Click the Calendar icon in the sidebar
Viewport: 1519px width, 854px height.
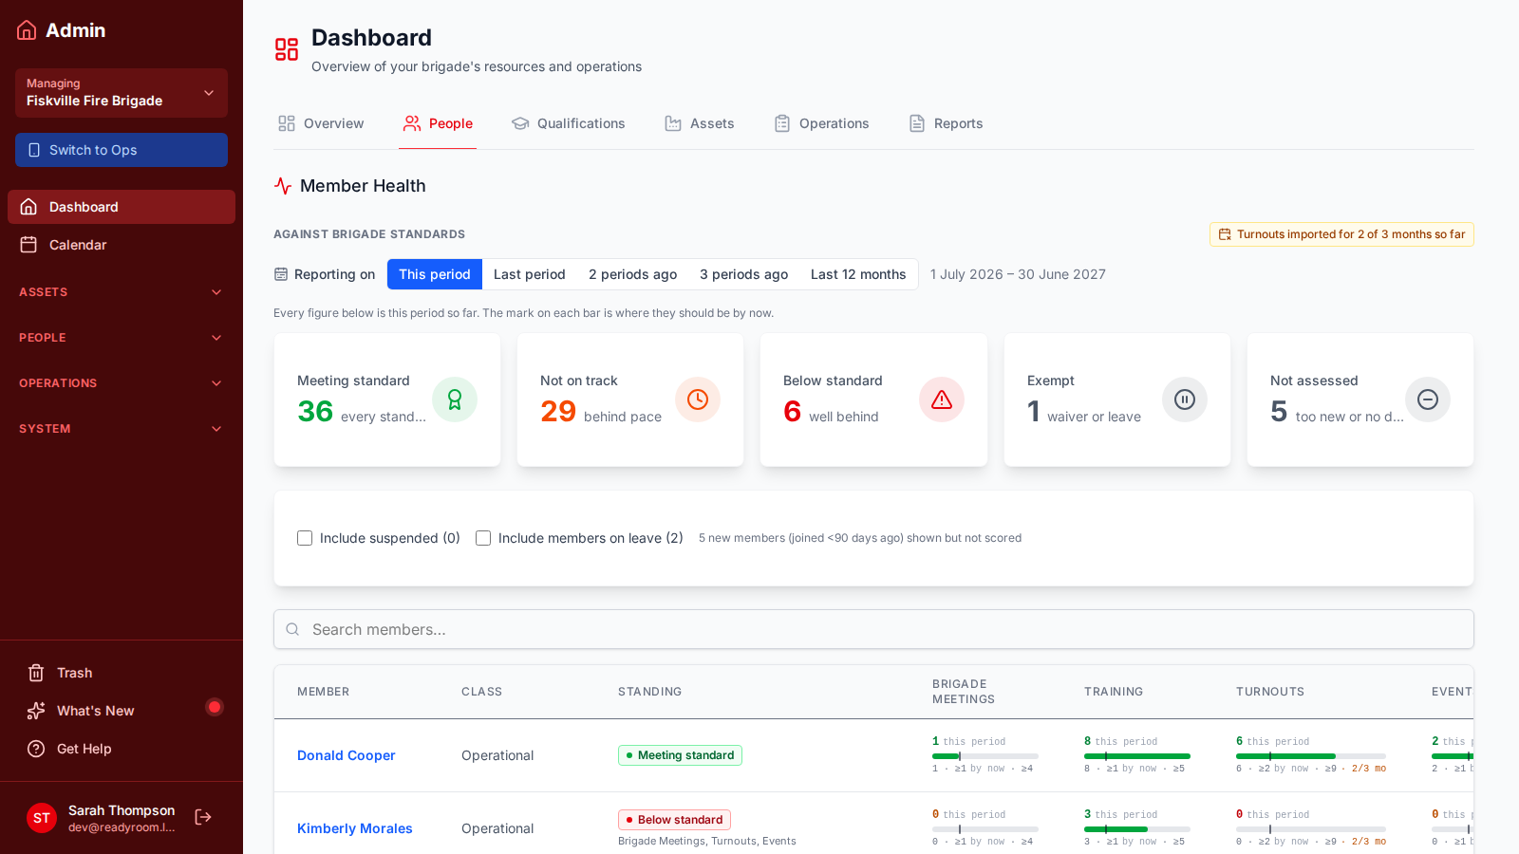click(x=28, y=245)
